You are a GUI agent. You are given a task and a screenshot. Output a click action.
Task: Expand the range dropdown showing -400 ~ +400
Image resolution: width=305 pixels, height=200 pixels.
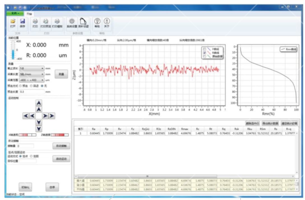[x=32, y=80]
